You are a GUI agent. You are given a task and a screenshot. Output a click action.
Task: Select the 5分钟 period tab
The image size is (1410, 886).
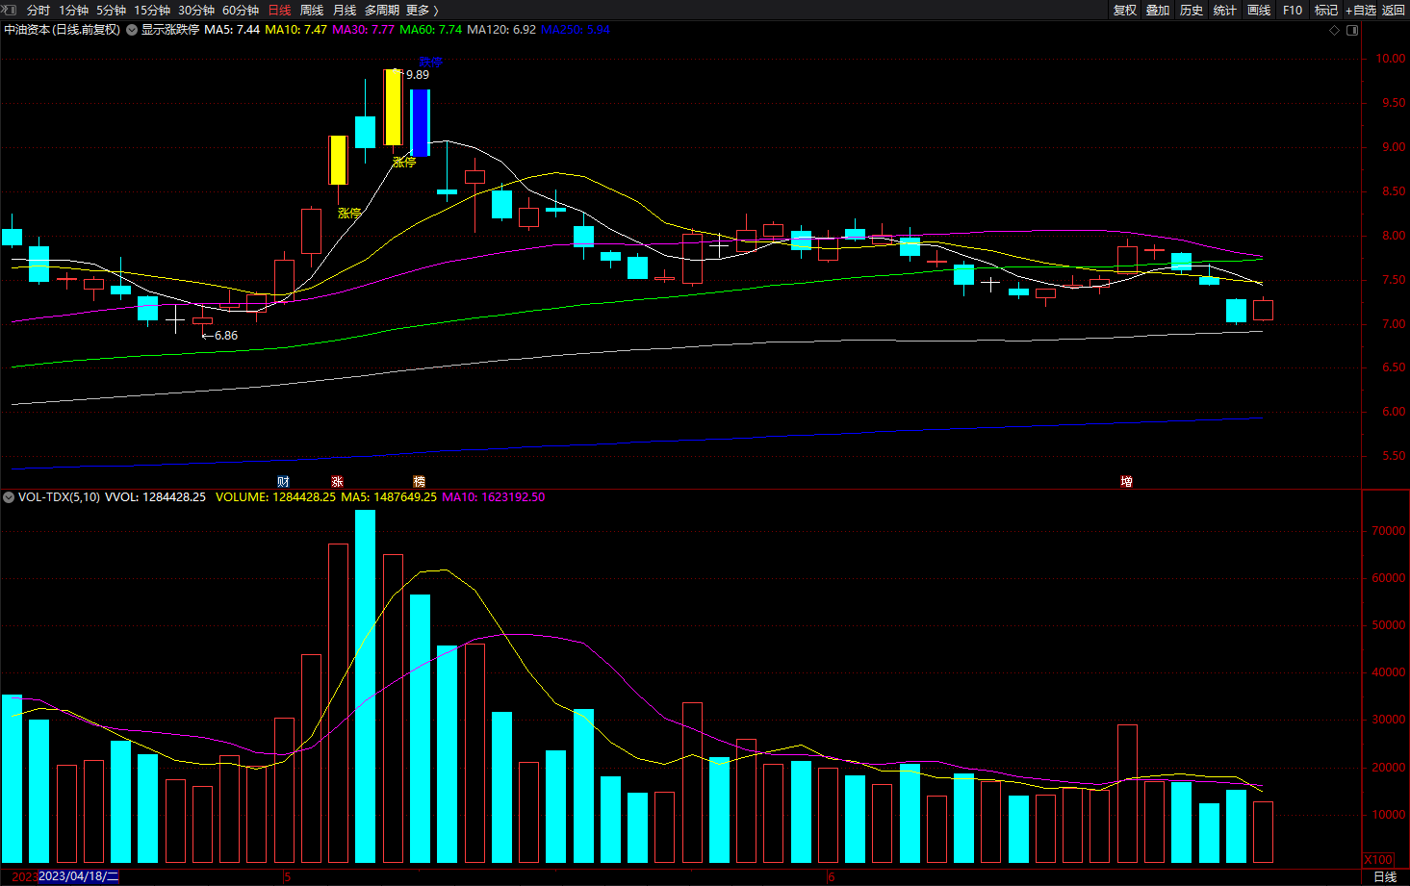(111, 11)
